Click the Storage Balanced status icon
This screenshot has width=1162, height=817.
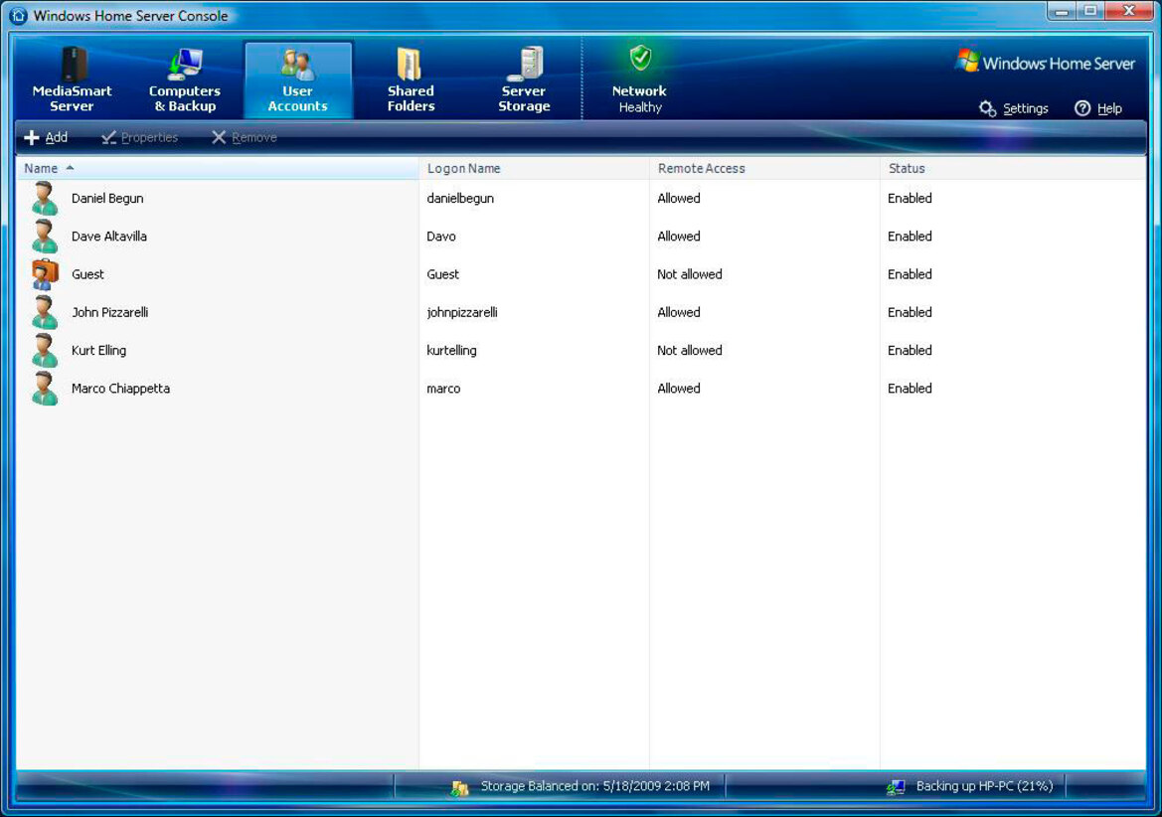pyautogui.click(x=459, y=788)
